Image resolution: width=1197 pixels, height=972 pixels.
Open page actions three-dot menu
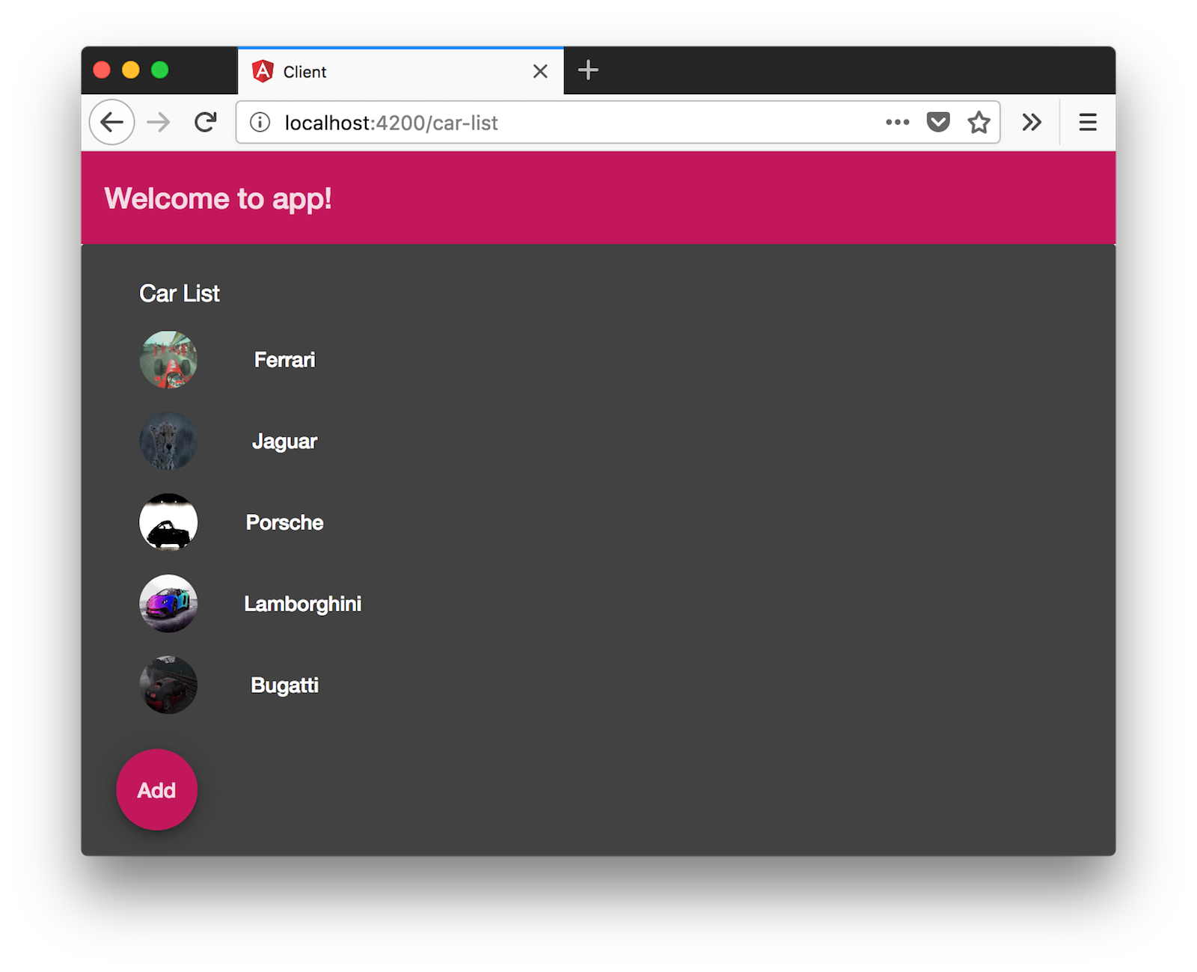pos(897,122)
